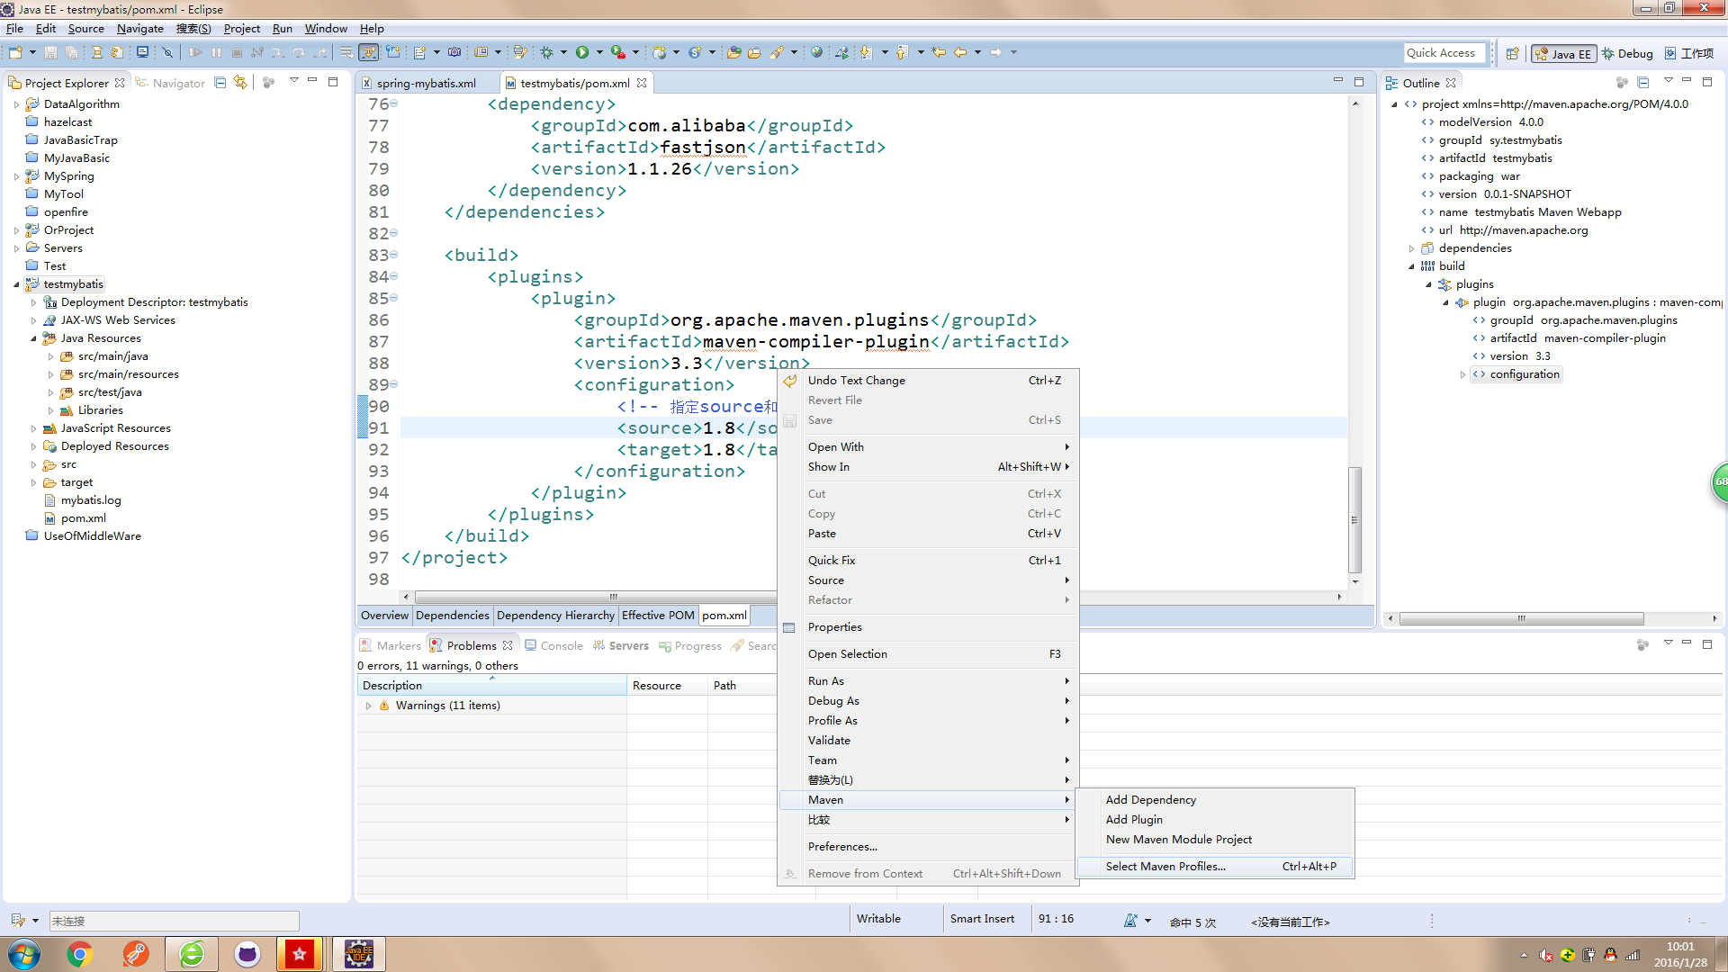Expand the dependencies node in Outline

(1411, 247)
